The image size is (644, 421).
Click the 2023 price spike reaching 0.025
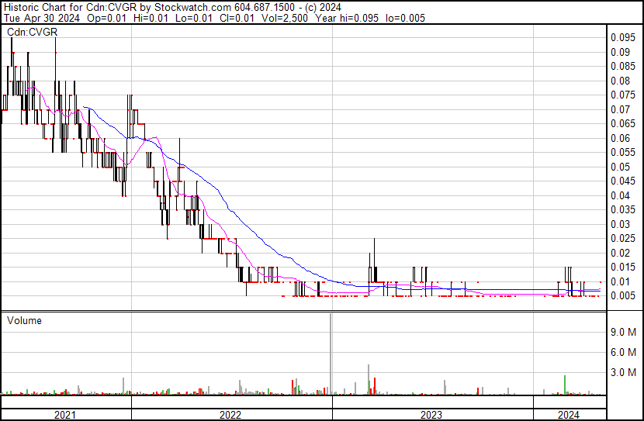tap(374, 260)
